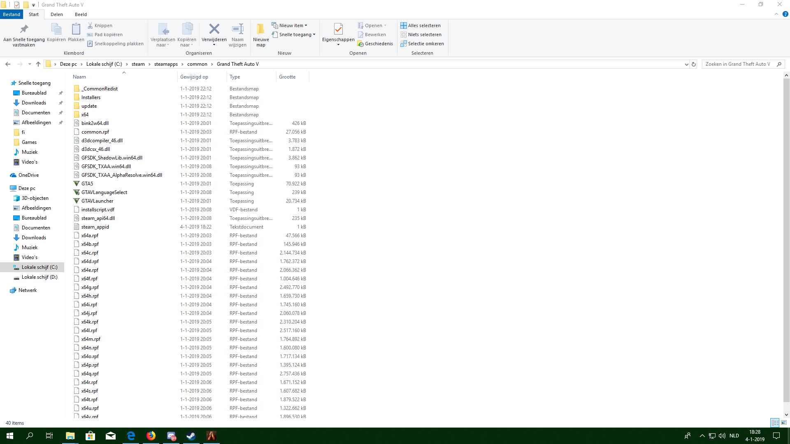Click the up-arrow parent folder button
Image resolution: width=790 pixels, height=444 pixels.
click(x=38, y=64)
